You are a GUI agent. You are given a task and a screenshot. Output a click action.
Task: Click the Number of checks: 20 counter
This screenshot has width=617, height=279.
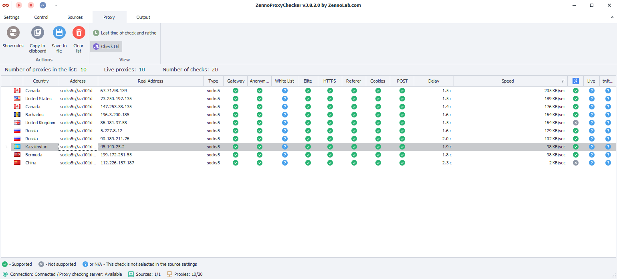click(x=190, y=70)
